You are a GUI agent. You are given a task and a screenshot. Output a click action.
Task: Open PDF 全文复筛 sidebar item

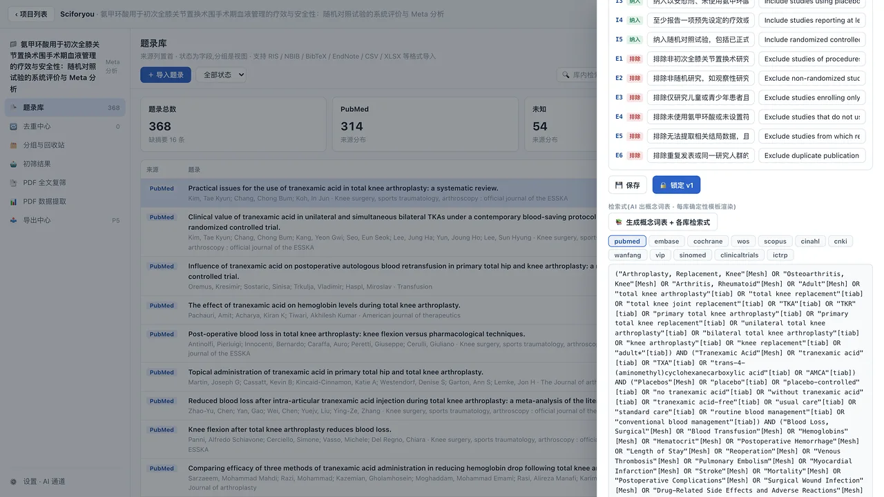(x=65, y=182)
